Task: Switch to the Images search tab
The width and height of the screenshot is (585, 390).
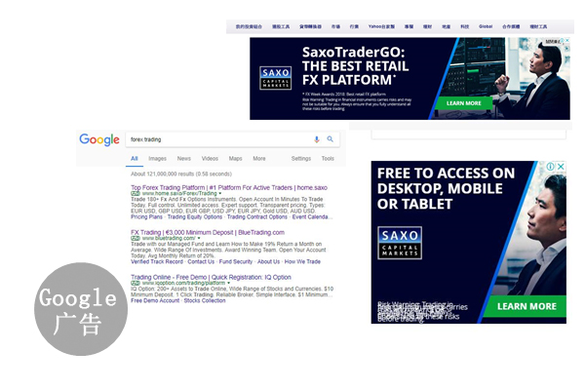Action: 157,158
